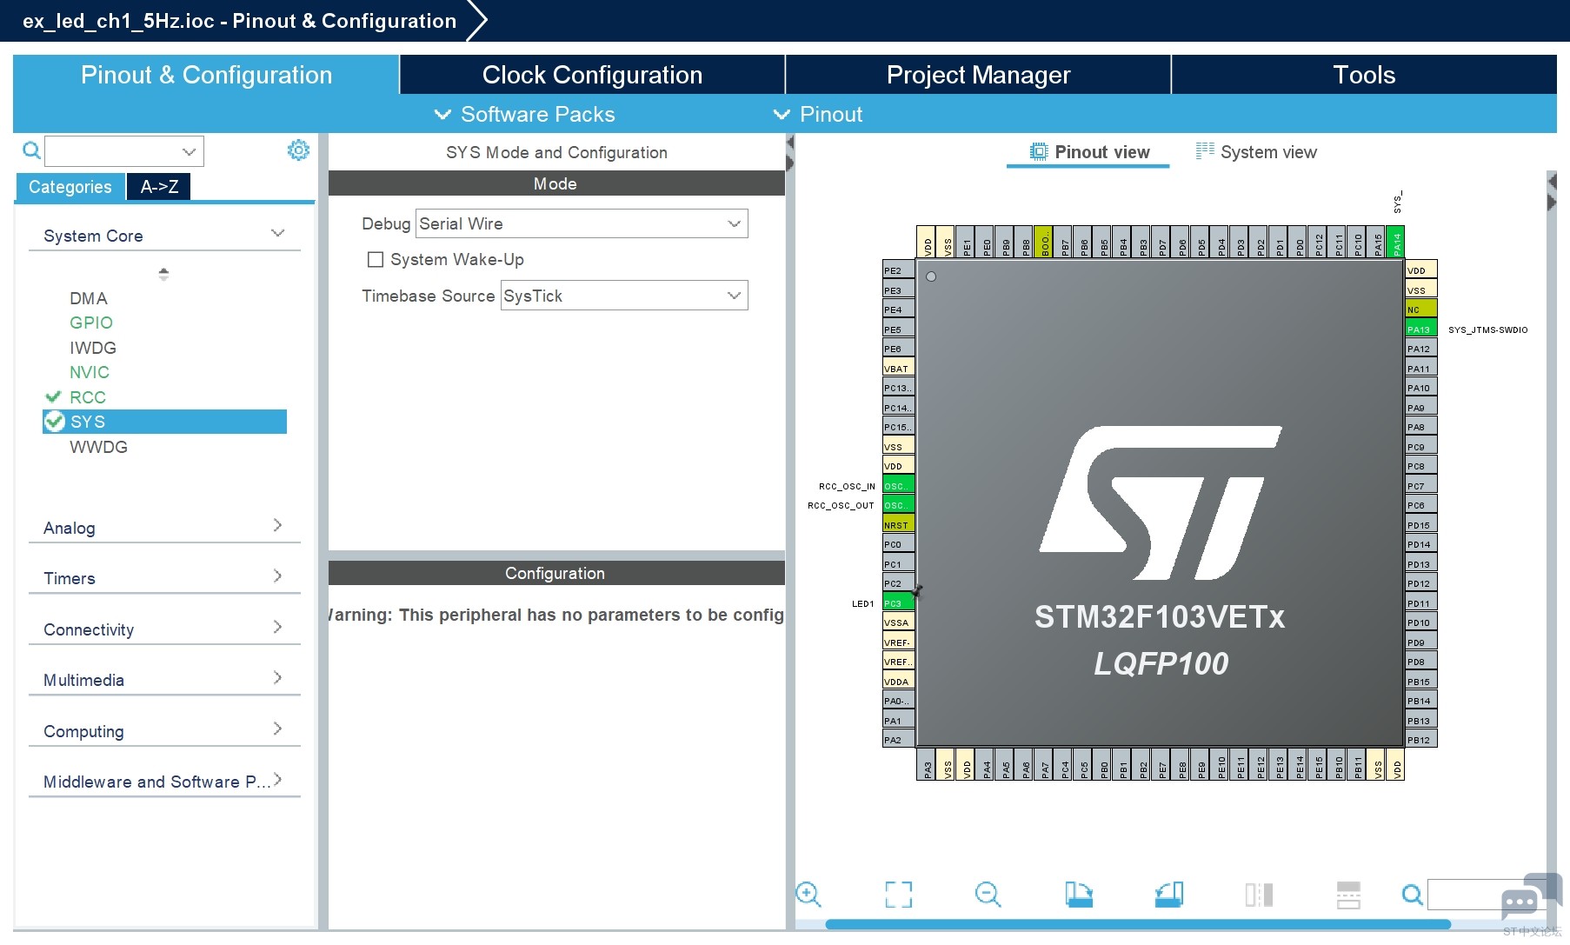Click the greyed horizontal split view icon
Screen dimensions: 1570x945
(1348, 894)
